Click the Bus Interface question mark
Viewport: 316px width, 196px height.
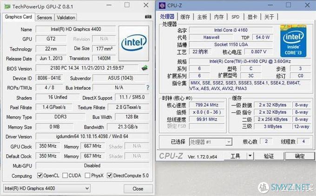[x=148, y=87]
